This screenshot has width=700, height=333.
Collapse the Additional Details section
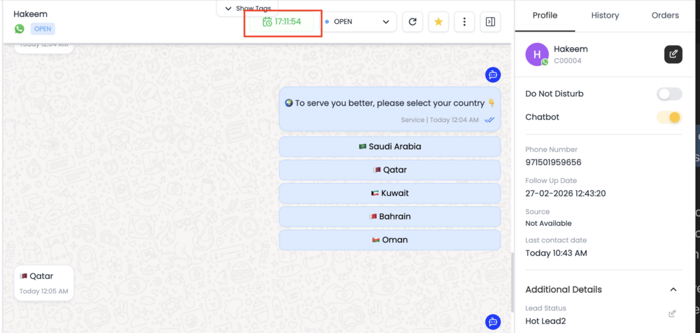(x=673, y=289)
